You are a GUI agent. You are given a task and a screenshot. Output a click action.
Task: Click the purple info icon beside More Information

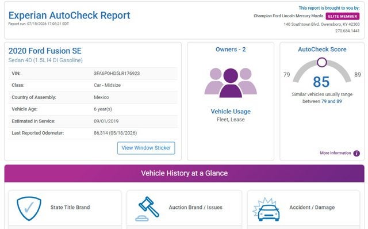[x=356, y=153]
